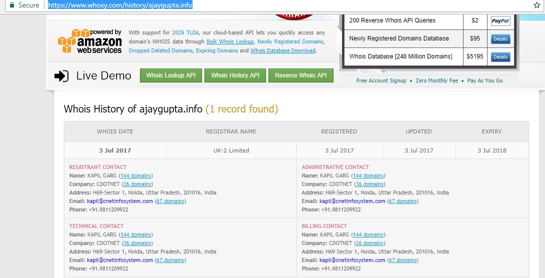Click the BILLING CONTACT section title
545x278 pixels.
click(x=324, y=226)
